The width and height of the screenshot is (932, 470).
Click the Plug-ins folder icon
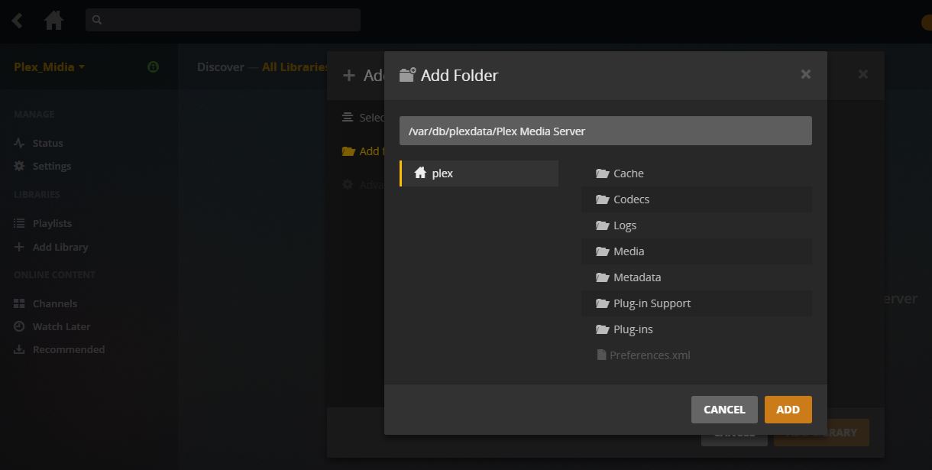602,329
